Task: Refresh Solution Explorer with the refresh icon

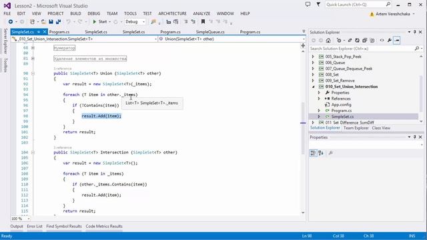Action: (x=358, y=40)
